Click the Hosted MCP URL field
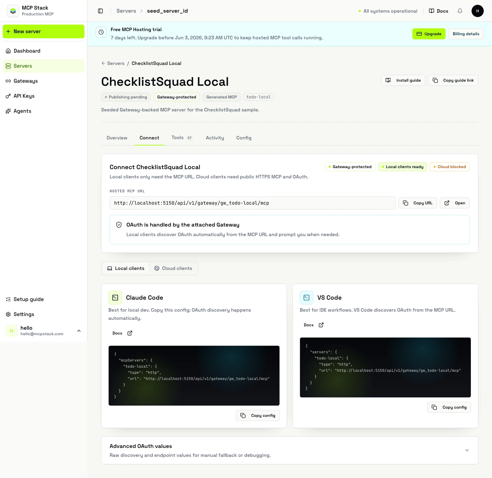 click(x=252, y=203)
